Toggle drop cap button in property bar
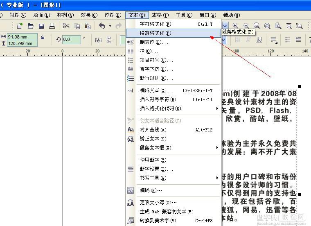 [298, 40]
